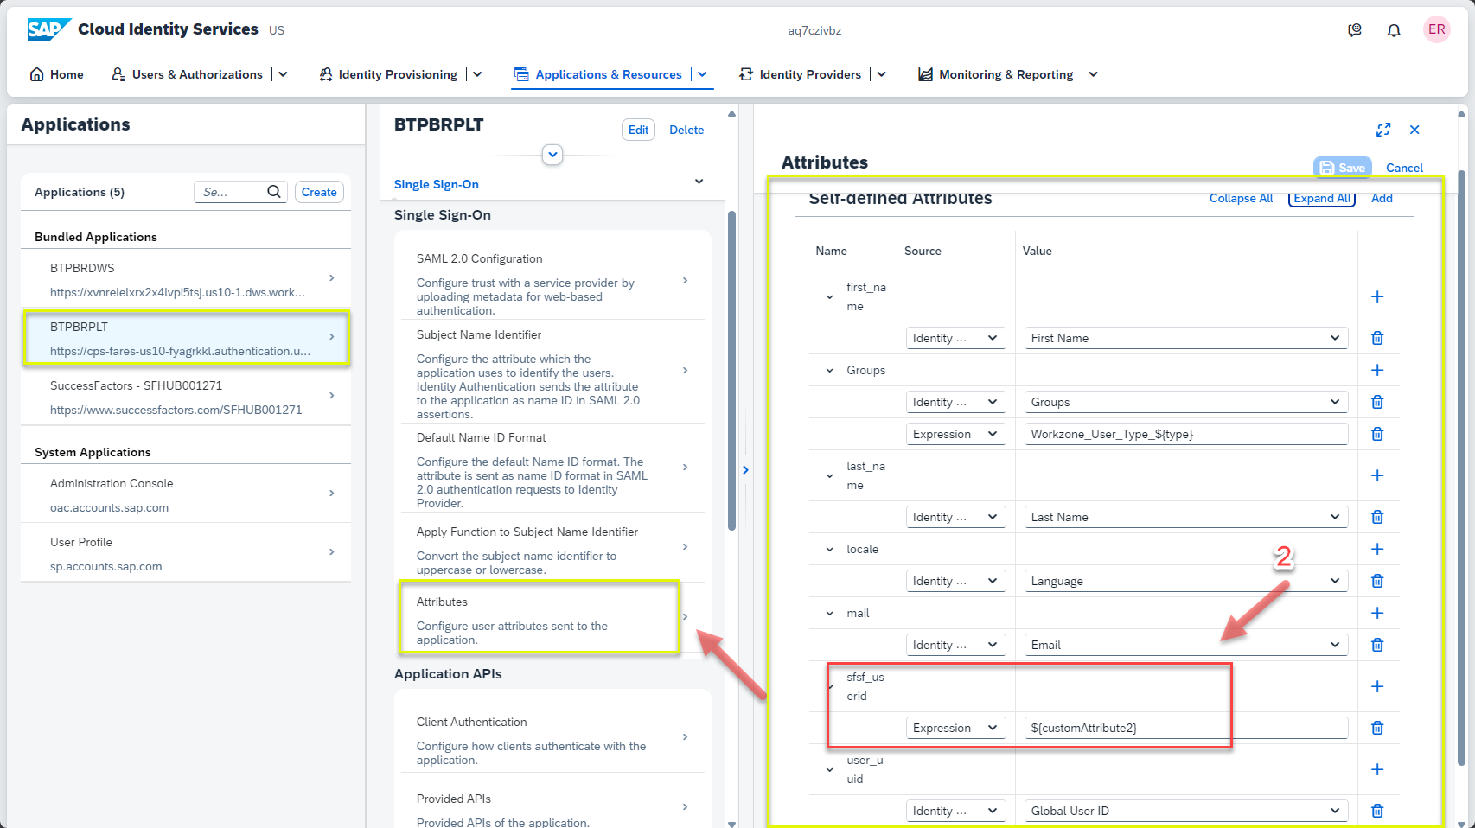Open the BTPBRDWS application
Screen dimensions: 1475x828
coord(186,279)
